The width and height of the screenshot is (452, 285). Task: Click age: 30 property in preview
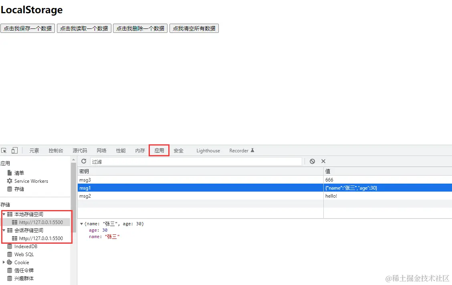tap(98, 230)
